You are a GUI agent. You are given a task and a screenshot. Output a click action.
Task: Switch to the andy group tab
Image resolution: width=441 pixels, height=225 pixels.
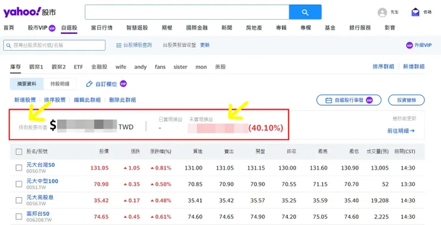140,67
